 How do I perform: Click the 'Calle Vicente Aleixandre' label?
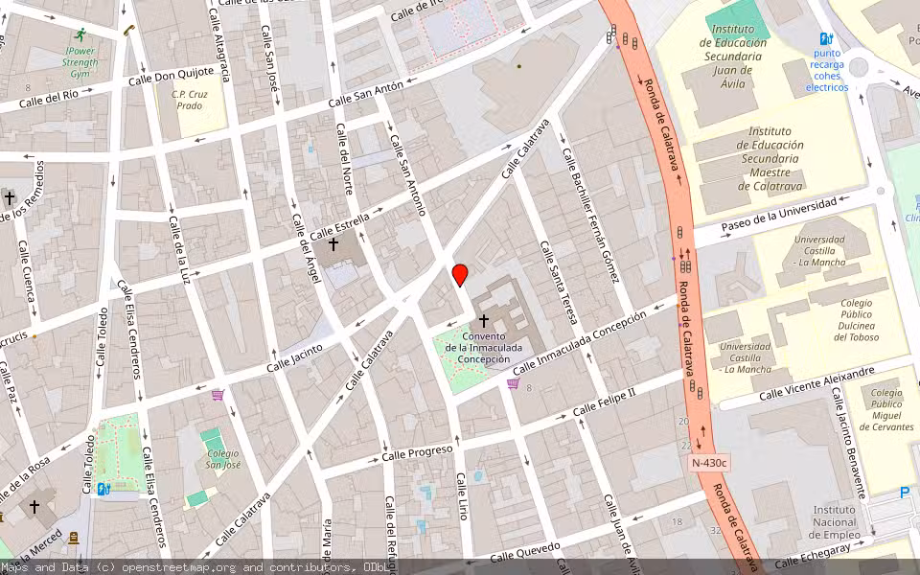pos(816,383)
